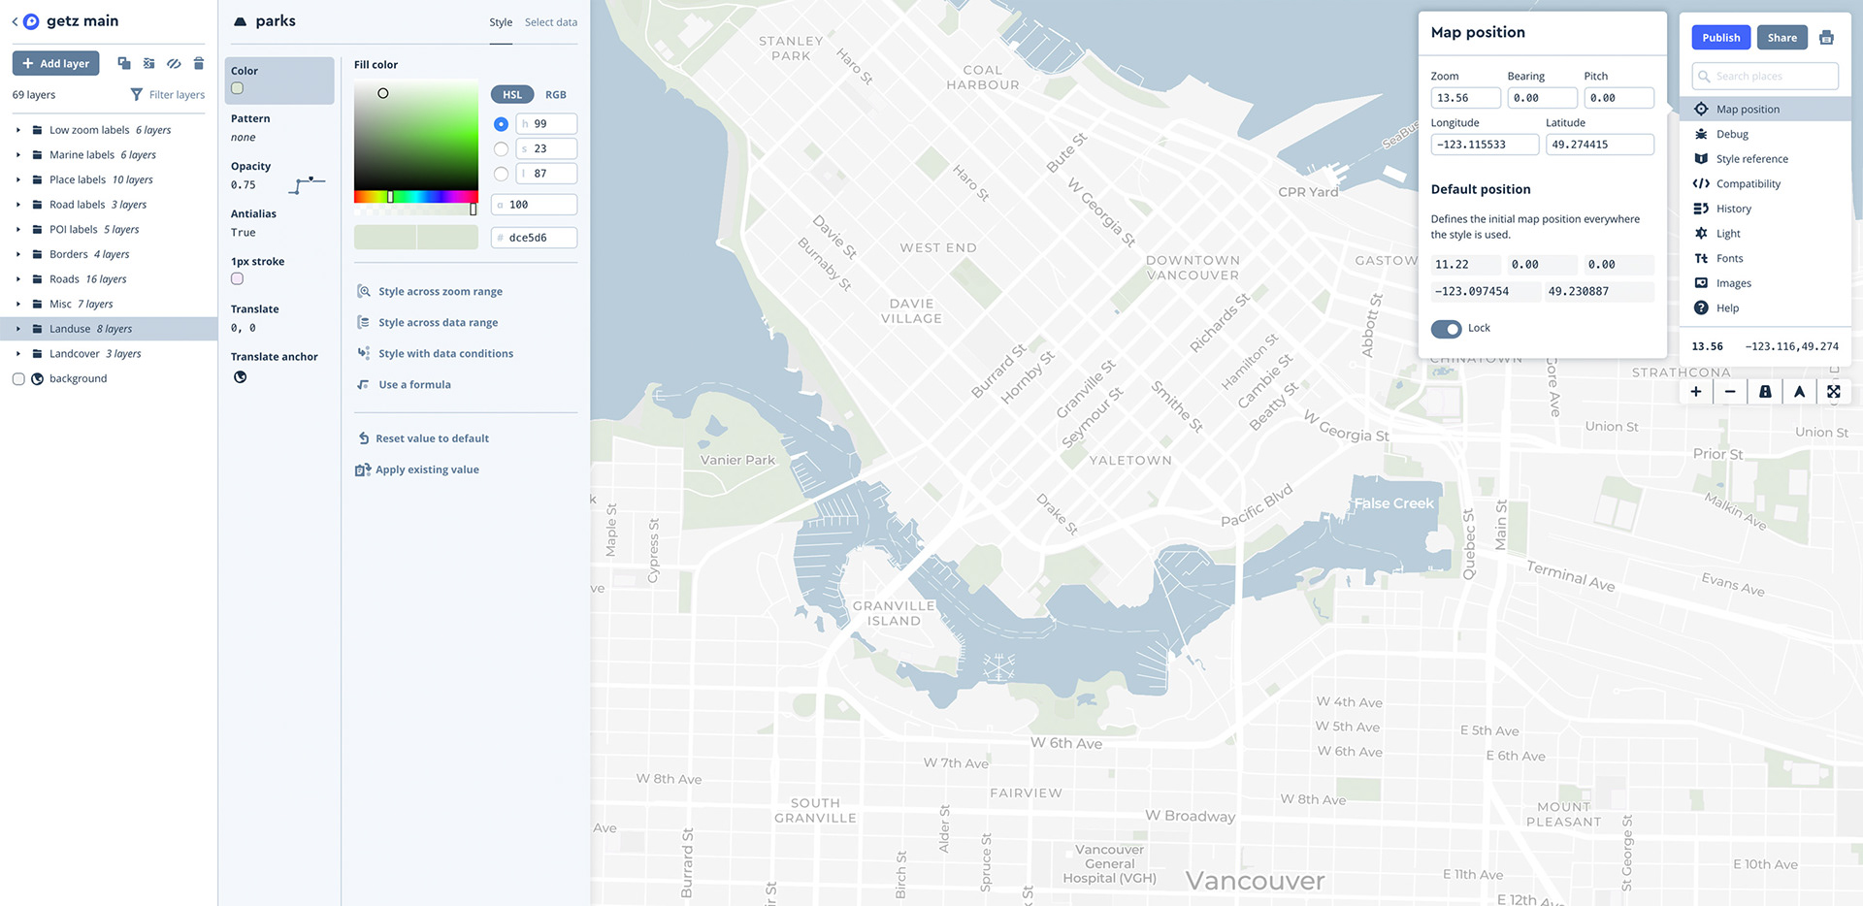1863x906 pixels.
Task: Expand the Misc group
Action: pos(17,304)
